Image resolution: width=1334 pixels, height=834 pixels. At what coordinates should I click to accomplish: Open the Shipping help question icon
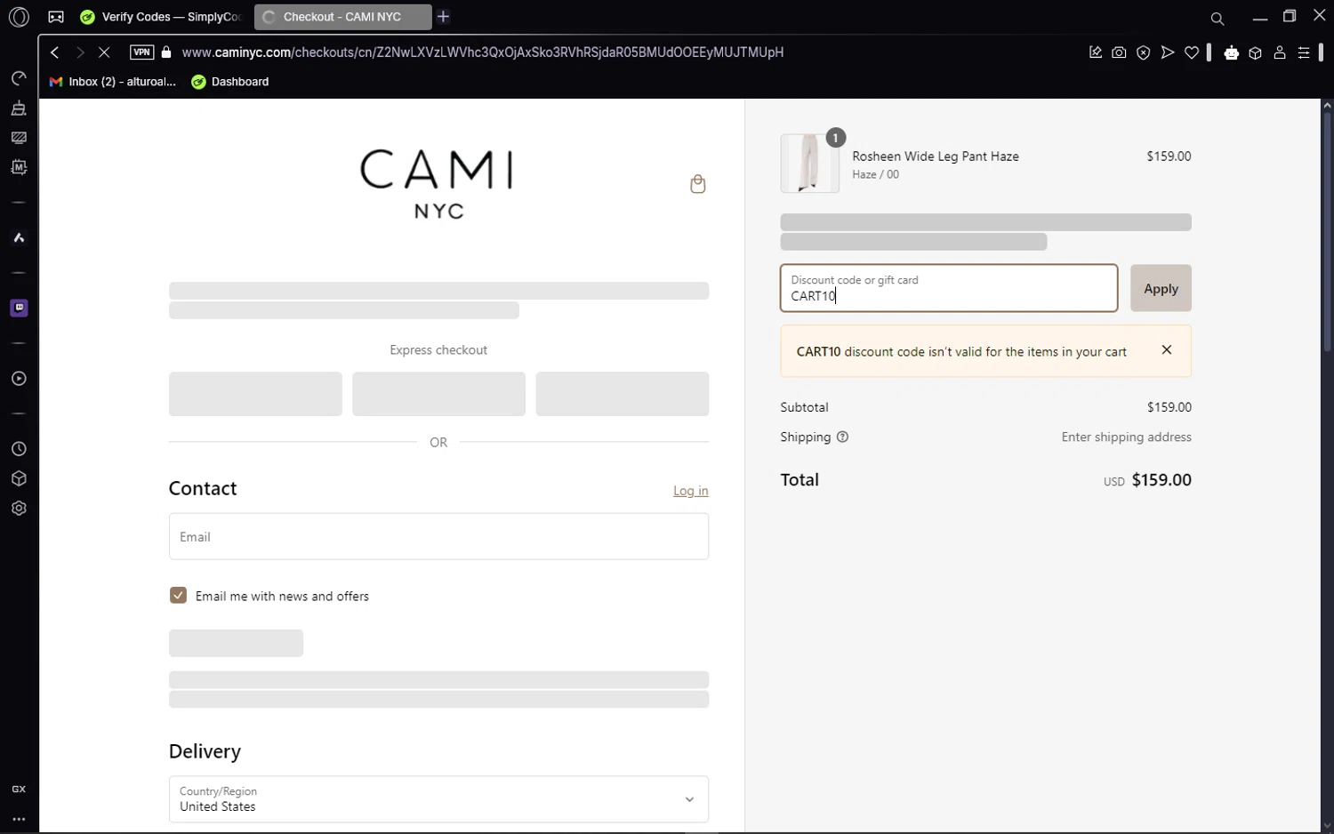842,437
